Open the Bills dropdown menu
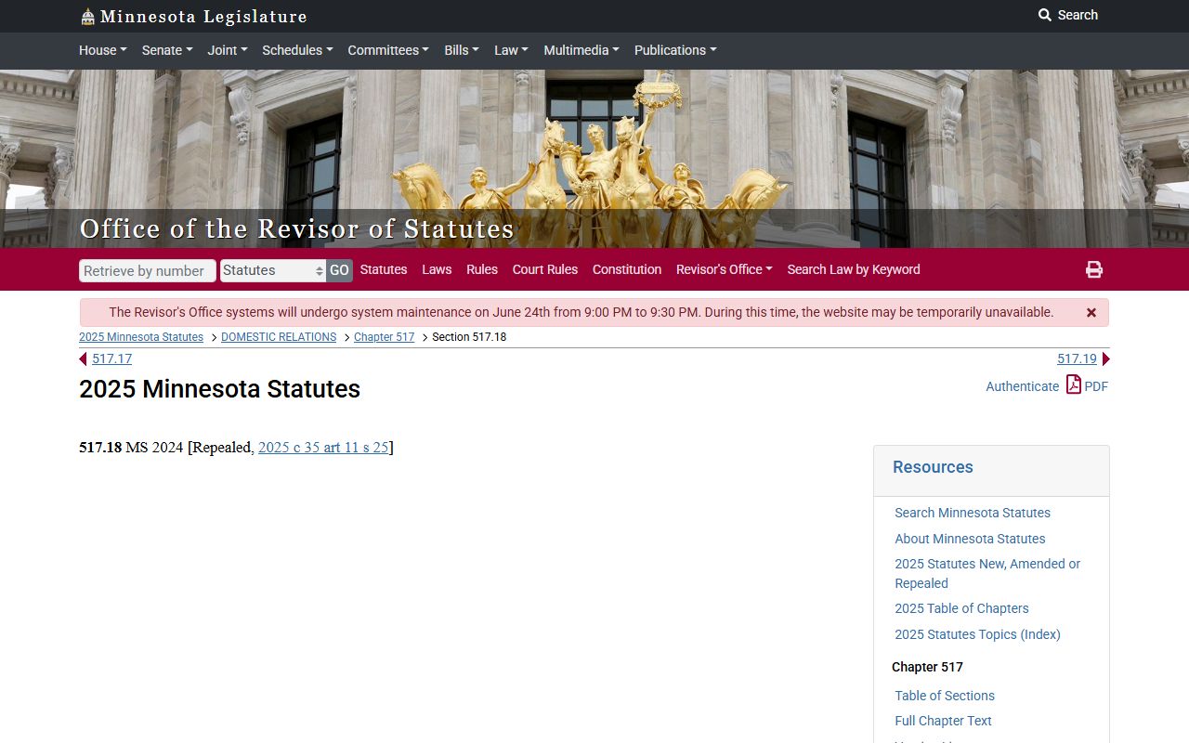Viewport: 1189px width, 743px height. [462, 50]
